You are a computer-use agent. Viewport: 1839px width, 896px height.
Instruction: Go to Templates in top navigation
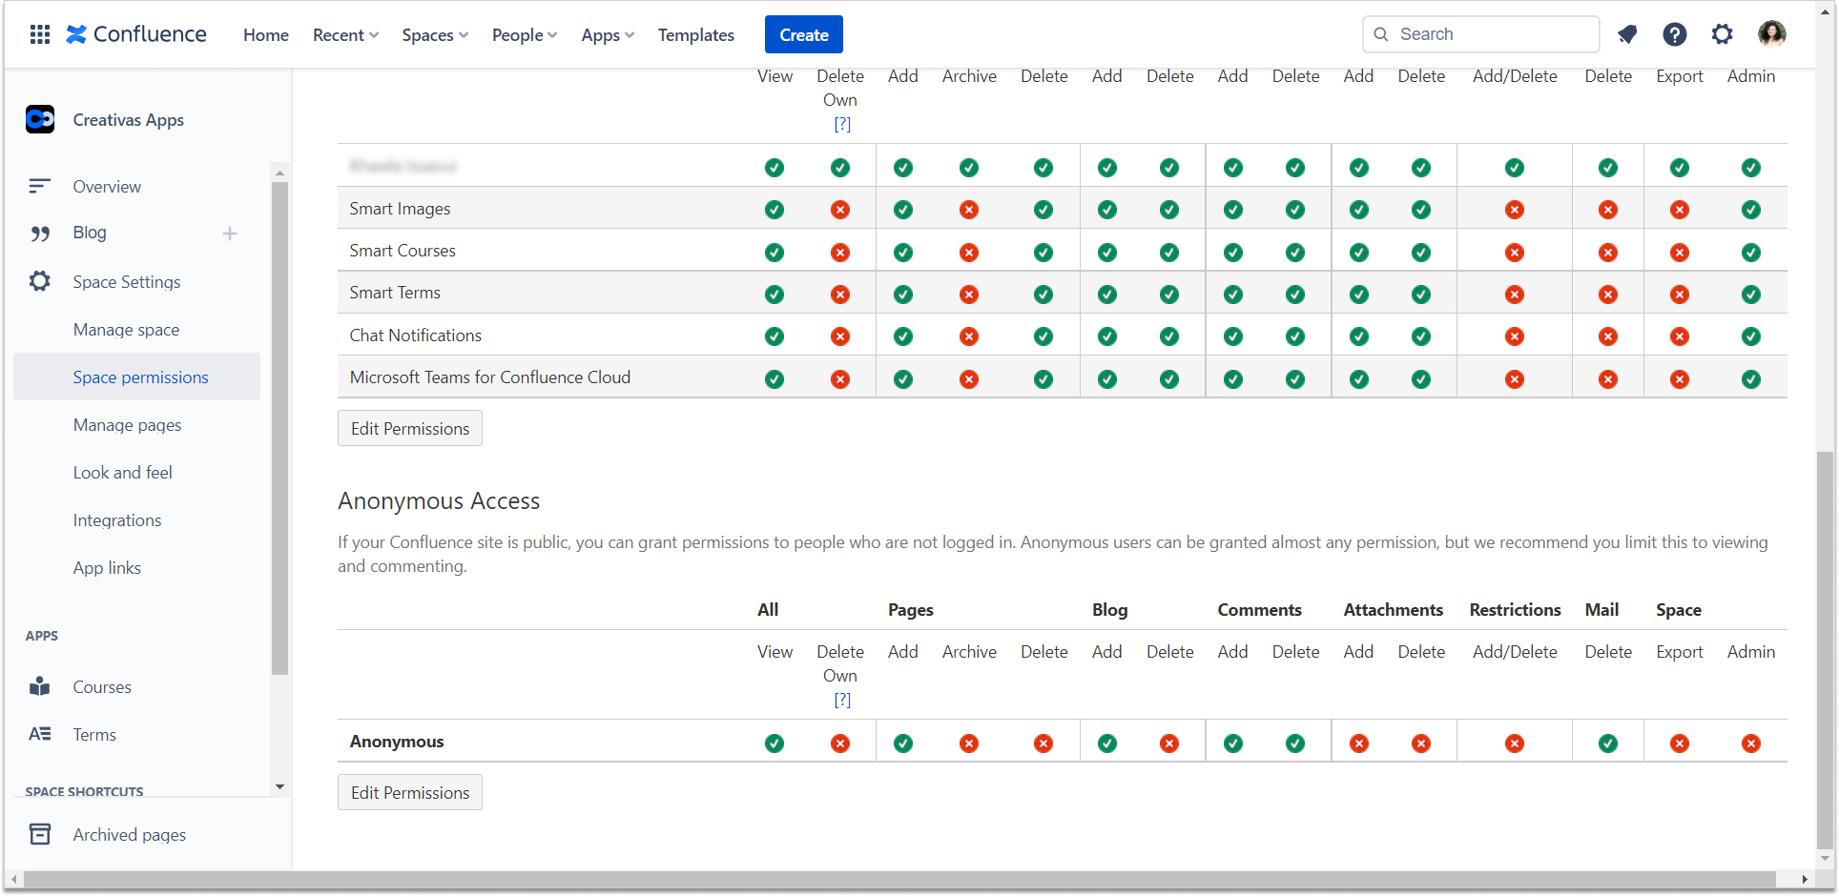click(x=695, y=35)
